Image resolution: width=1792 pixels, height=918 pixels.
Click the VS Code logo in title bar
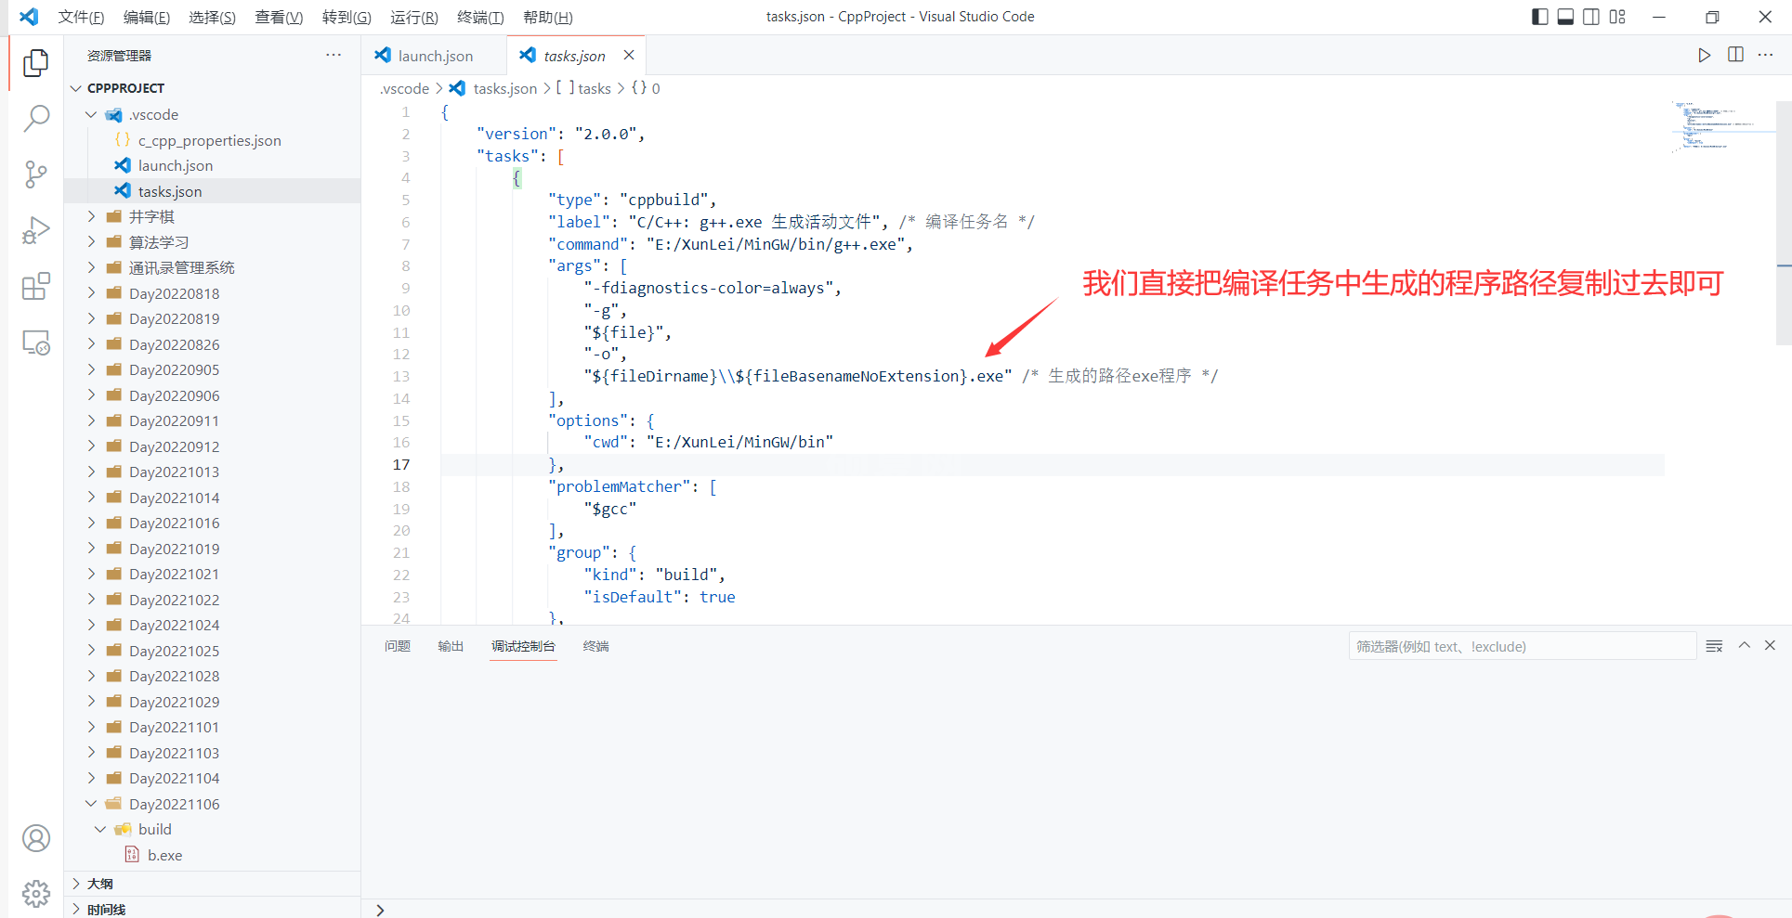[29, 17]
